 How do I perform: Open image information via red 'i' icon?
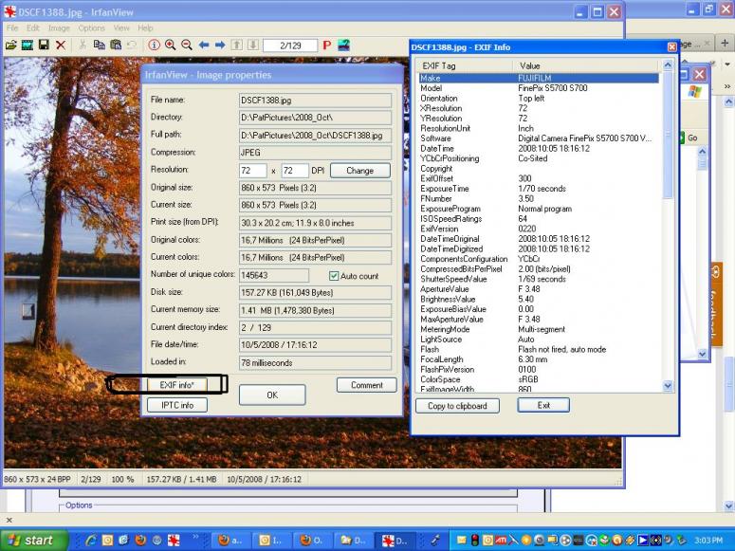154,45
